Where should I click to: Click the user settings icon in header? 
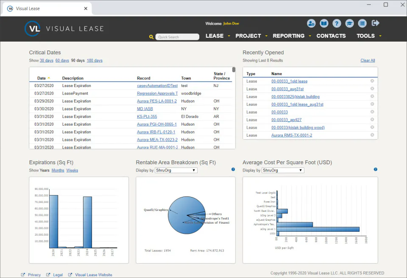tap(311, 23)
